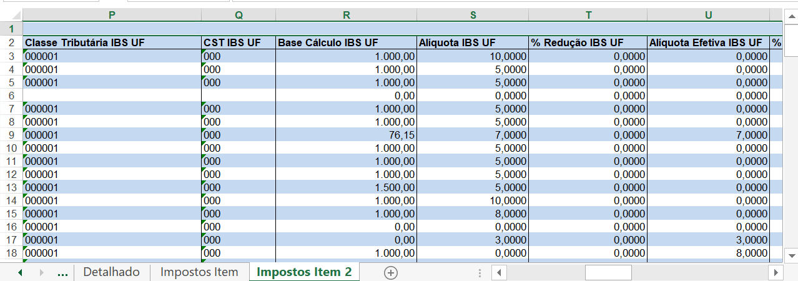Select row 9 header
Image resolution: width=798 pixels, height=281 pixels.
11,135
